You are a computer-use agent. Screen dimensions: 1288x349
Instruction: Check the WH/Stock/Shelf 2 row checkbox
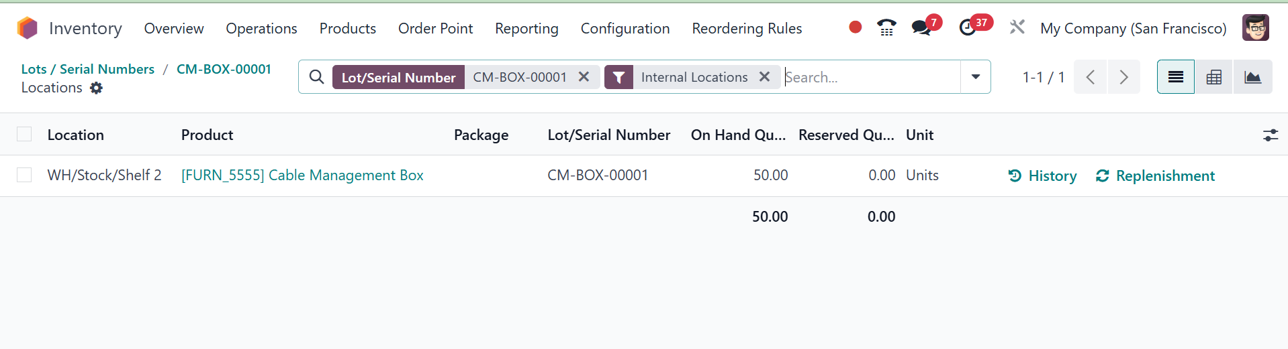[x=24, y=175]
